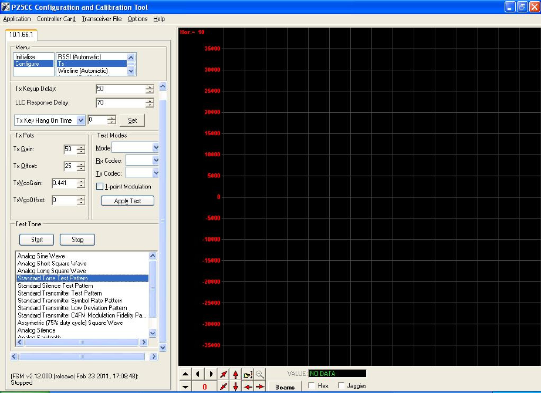Screen dimensions: 541x393
Task: Click the TxVcoGain value field
Action: pos(64,183)
